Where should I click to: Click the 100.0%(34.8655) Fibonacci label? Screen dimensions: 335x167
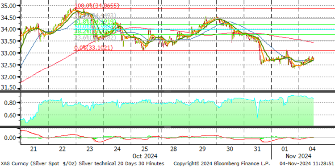pos(96,6)
